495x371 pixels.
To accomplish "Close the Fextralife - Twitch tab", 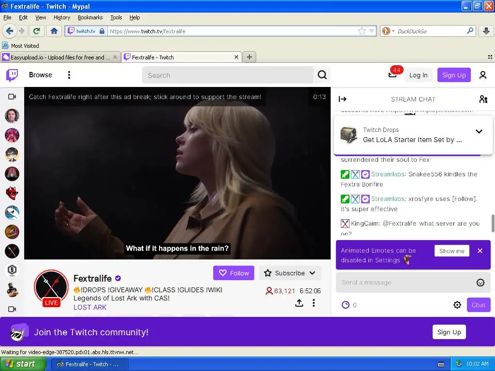I will tap(236, 57).
